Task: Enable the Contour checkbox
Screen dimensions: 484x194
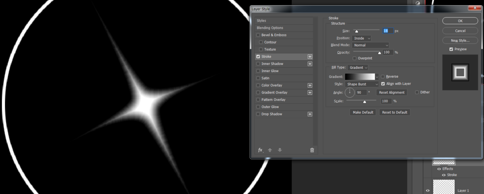Action: (261, 42)
